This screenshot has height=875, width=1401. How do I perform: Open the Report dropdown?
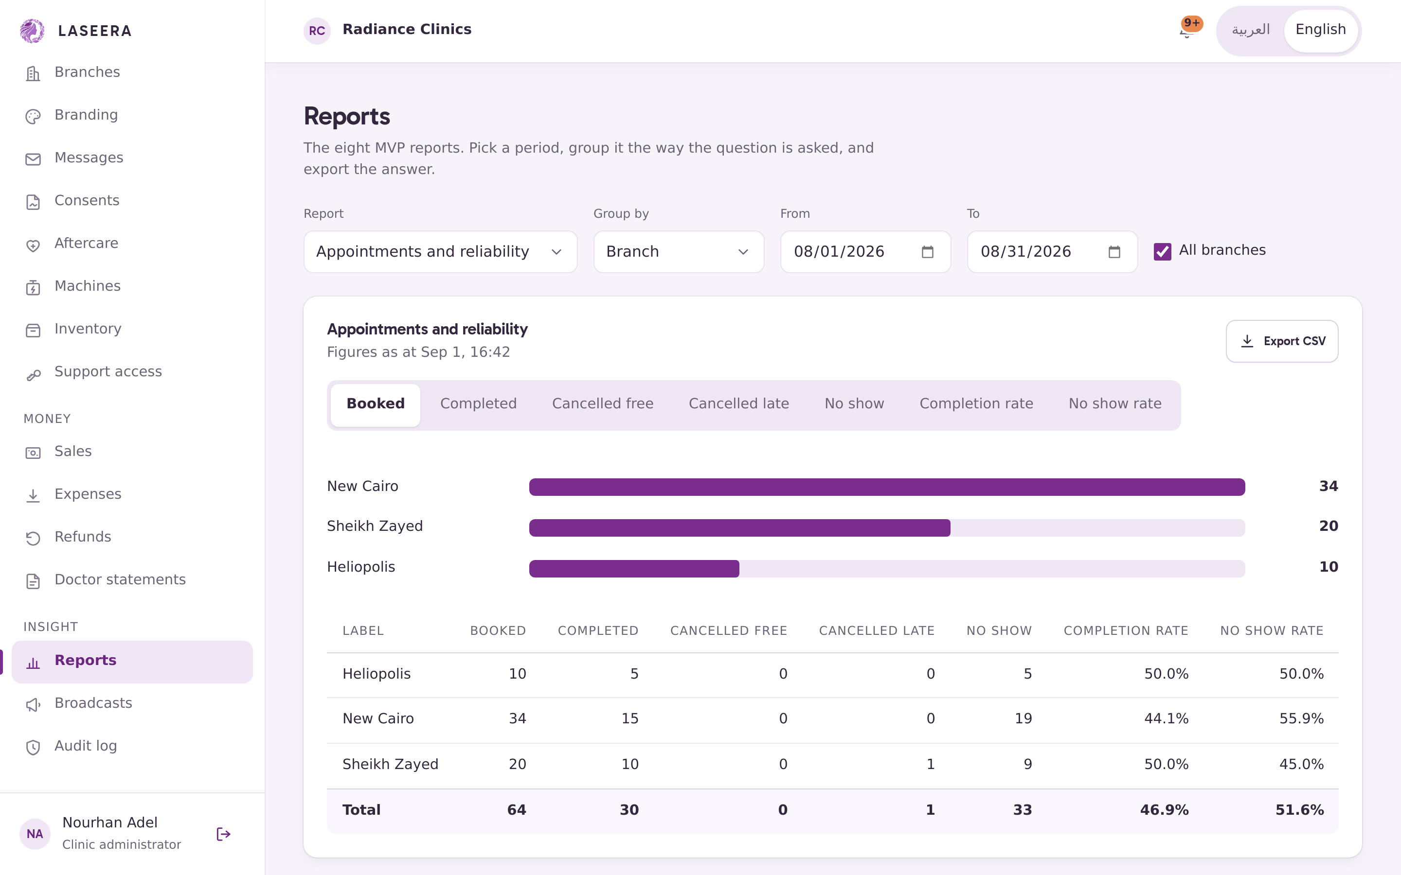pyautogui.click(x=440, y=252)
